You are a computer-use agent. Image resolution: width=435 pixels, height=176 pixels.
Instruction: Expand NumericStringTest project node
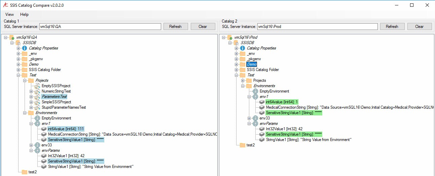coord(31,91)
